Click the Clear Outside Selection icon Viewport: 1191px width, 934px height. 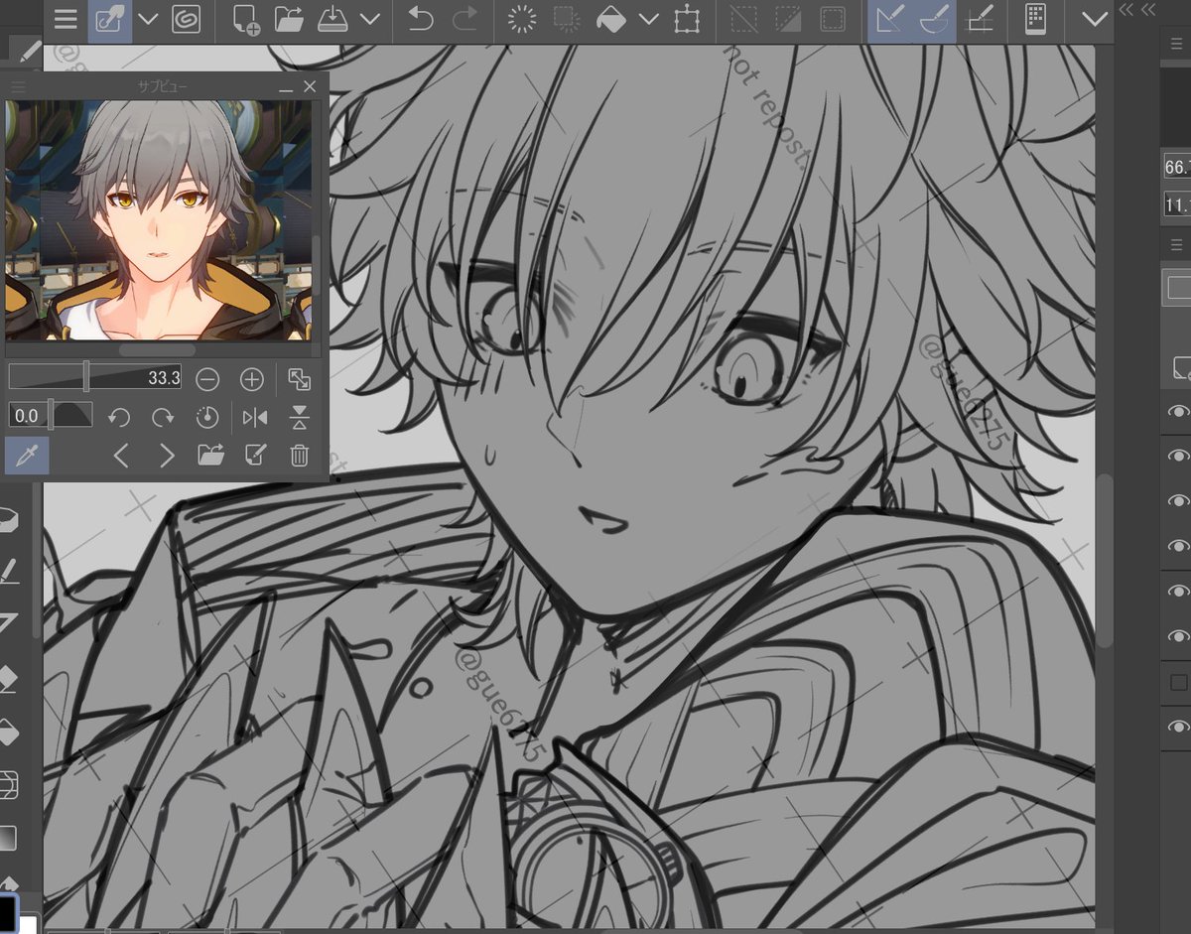567,20
